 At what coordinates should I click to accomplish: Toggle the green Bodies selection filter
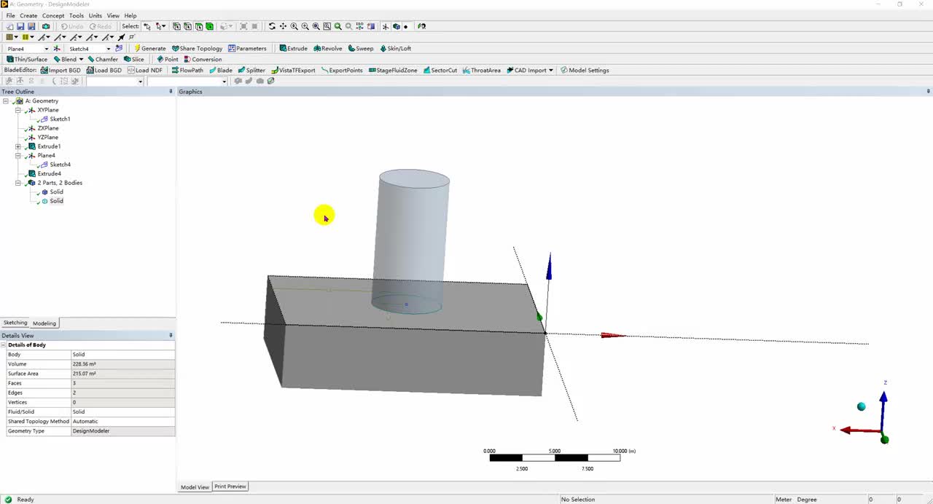[210, 26]
